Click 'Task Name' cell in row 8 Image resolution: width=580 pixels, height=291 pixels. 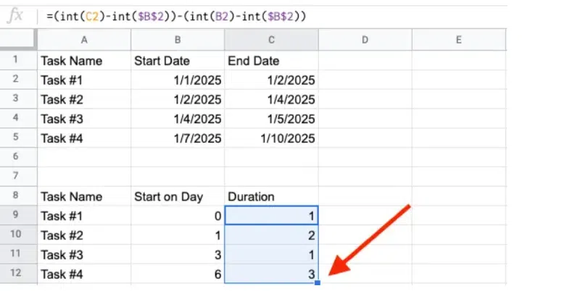click(84, 196)
